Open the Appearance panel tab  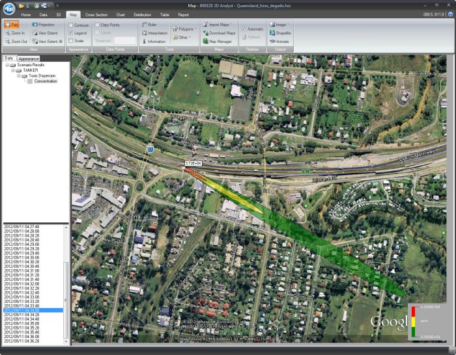29,59
